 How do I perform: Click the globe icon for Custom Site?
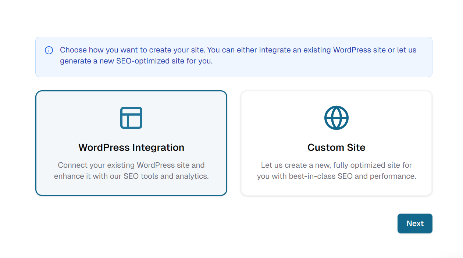336,118
